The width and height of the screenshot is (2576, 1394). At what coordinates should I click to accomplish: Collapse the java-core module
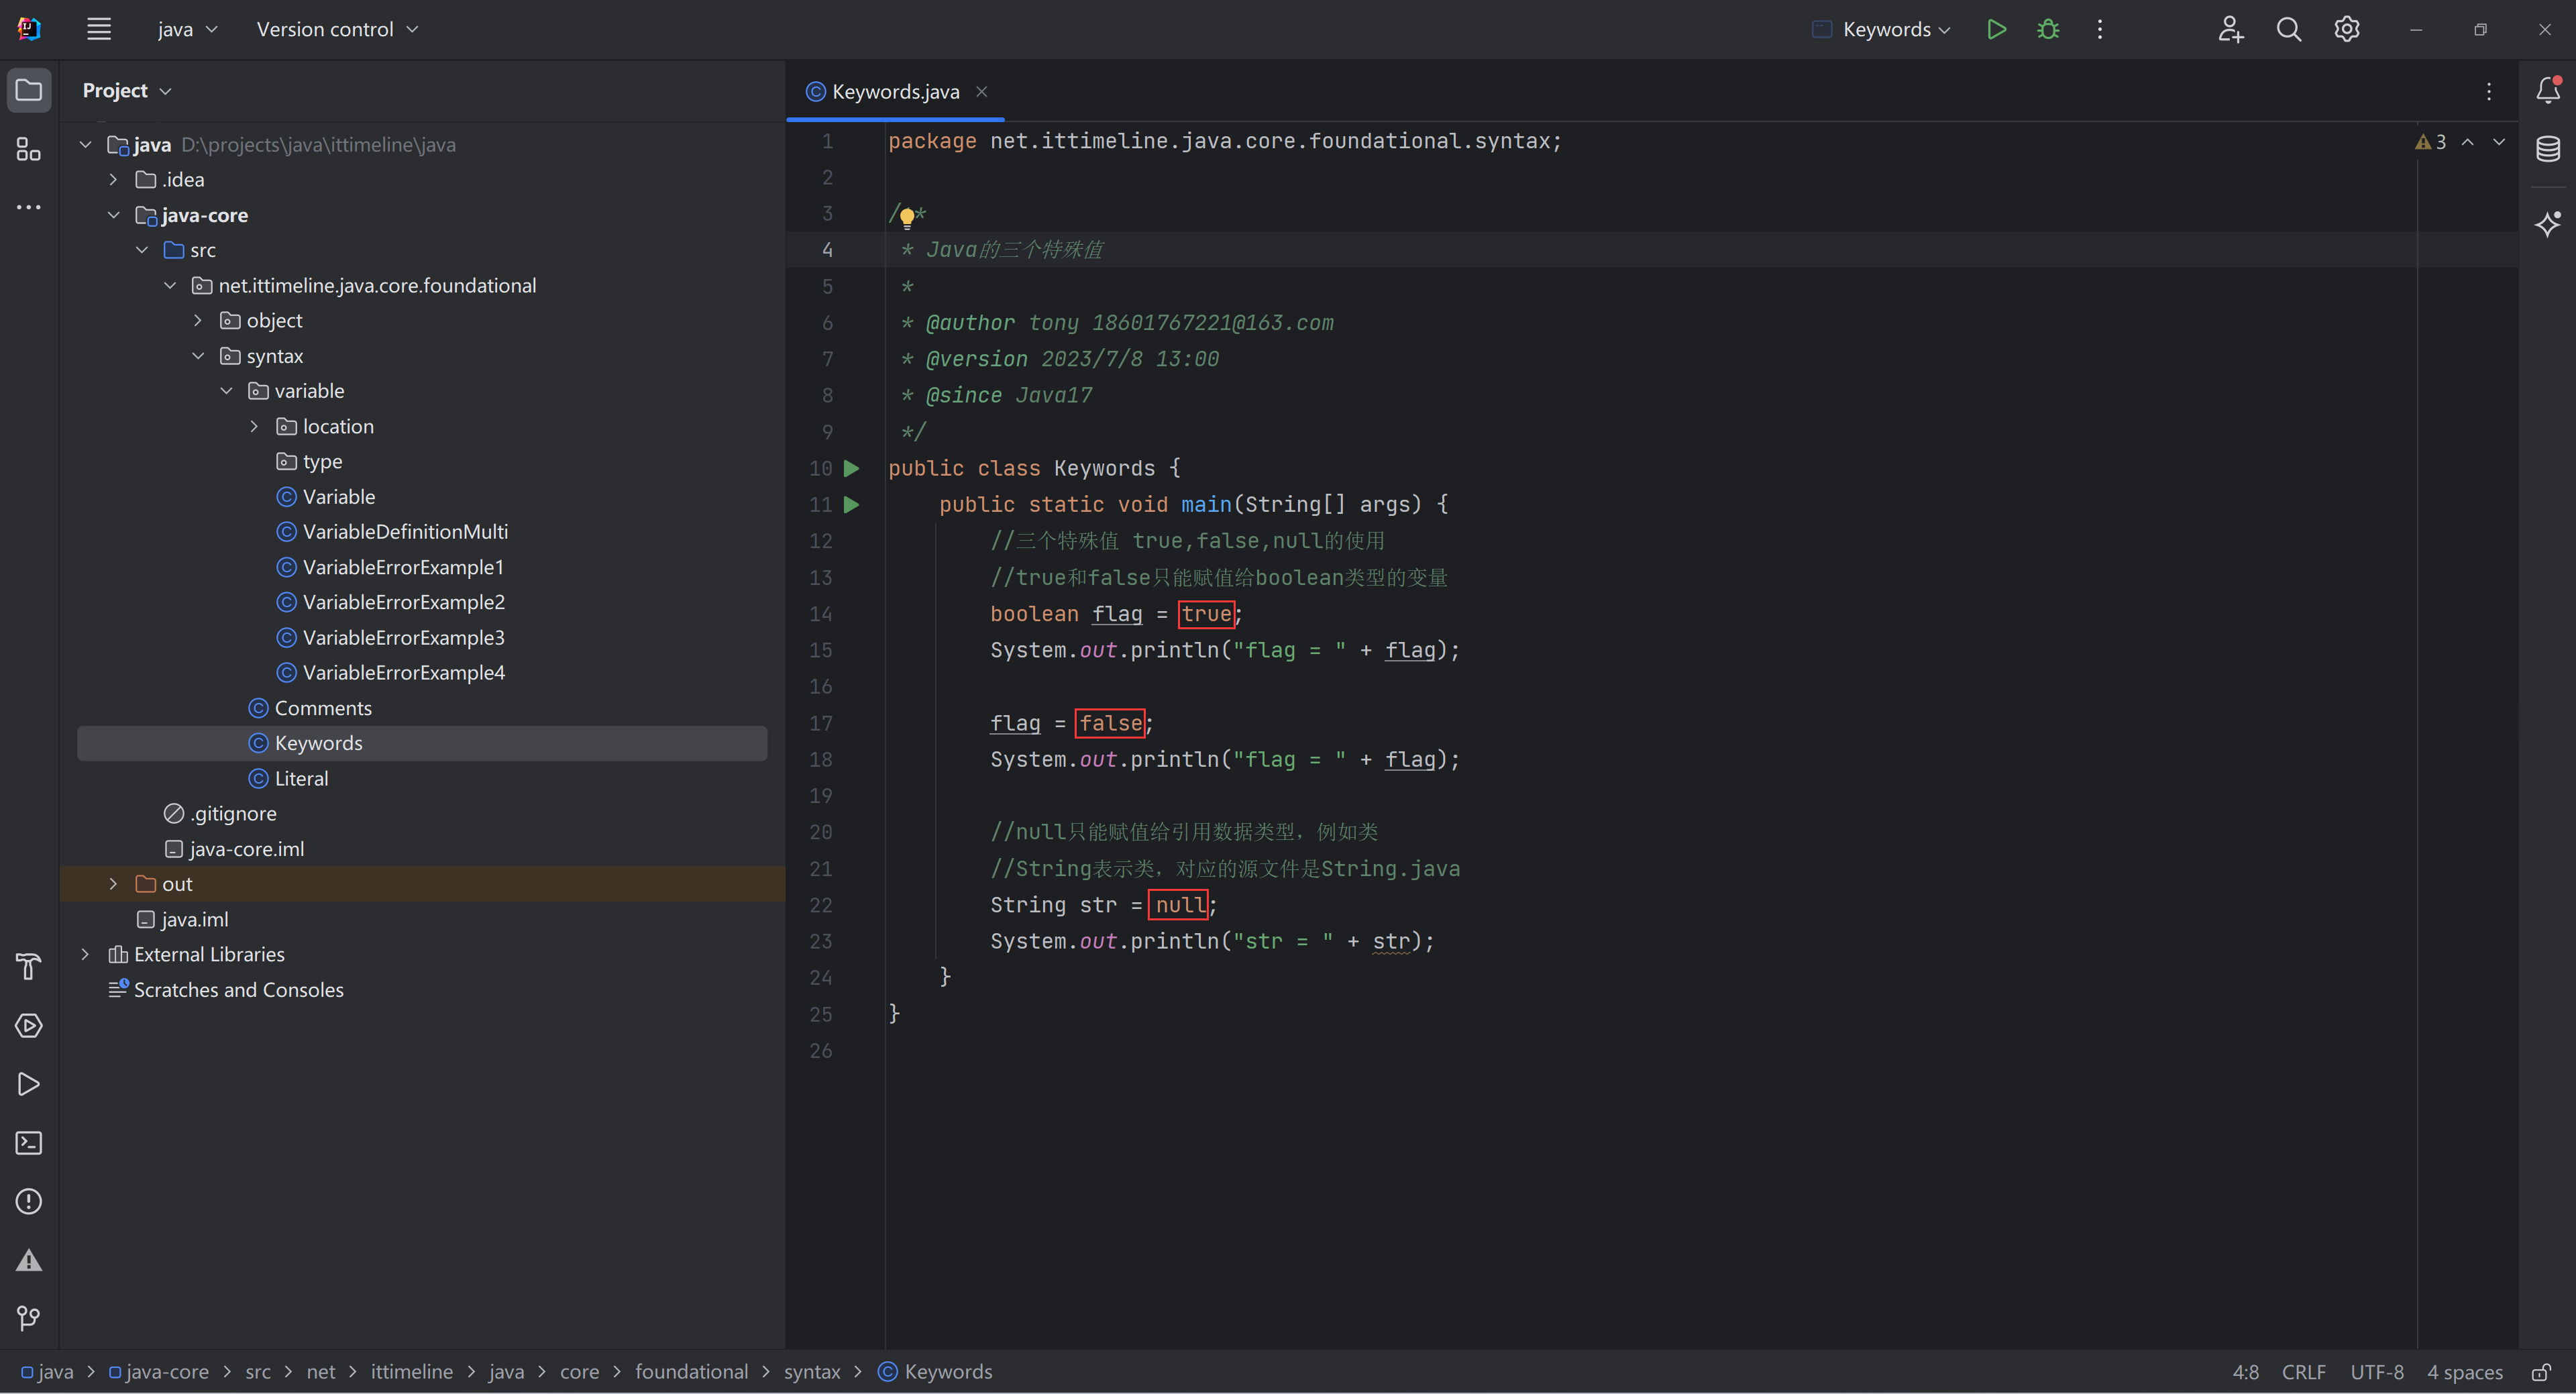pyautogui.click(x=113, y=215)
